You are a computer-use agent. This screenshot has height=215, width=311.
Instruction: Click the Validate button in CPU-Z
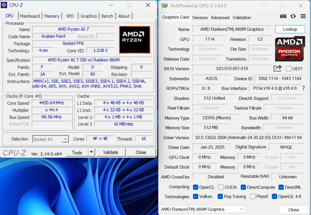(111, 152)
